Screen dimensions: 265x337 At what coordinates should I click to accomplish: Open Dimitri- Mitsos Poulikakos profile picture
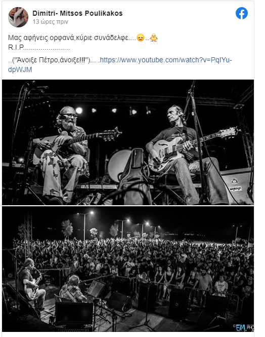[18, 17]
